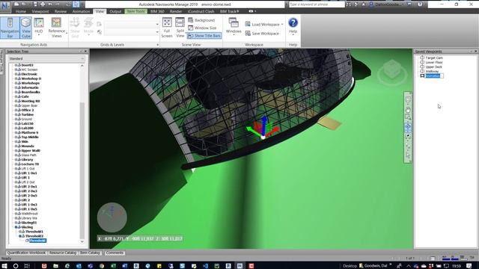Open the iConstruct Clash ribbon tab
The height and width of the screenshot is (269, 479).
click(x=201, y=11)
